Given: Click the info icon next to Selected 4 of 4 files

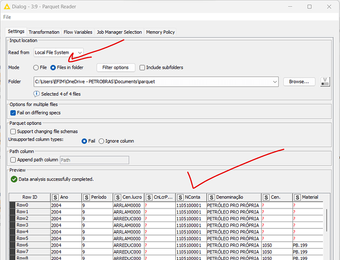Looking at the screenshot, I should coord(36,94).
